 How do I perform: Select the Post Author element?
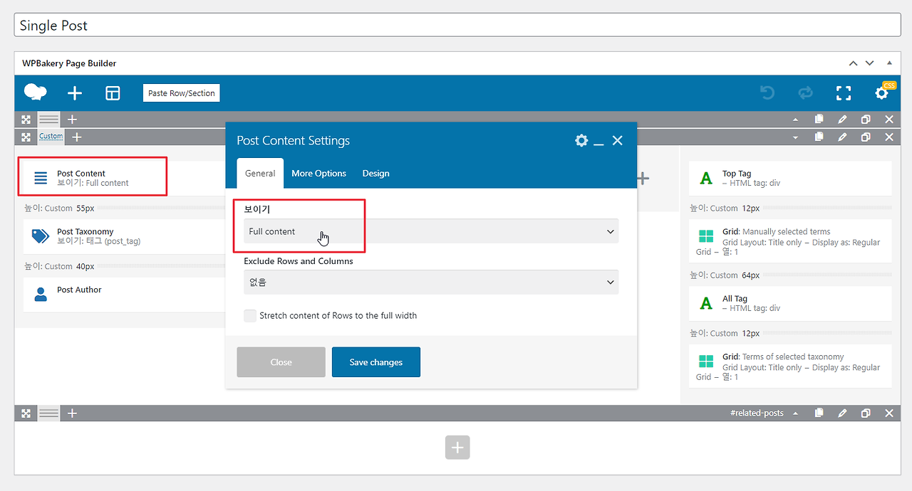click(x=125, y=294)
